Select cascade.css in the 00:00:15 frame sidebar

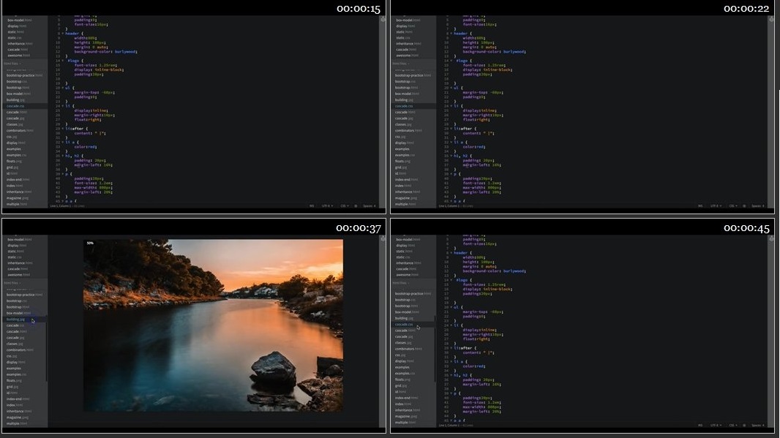pyautogui.click(x=15, y=106)
